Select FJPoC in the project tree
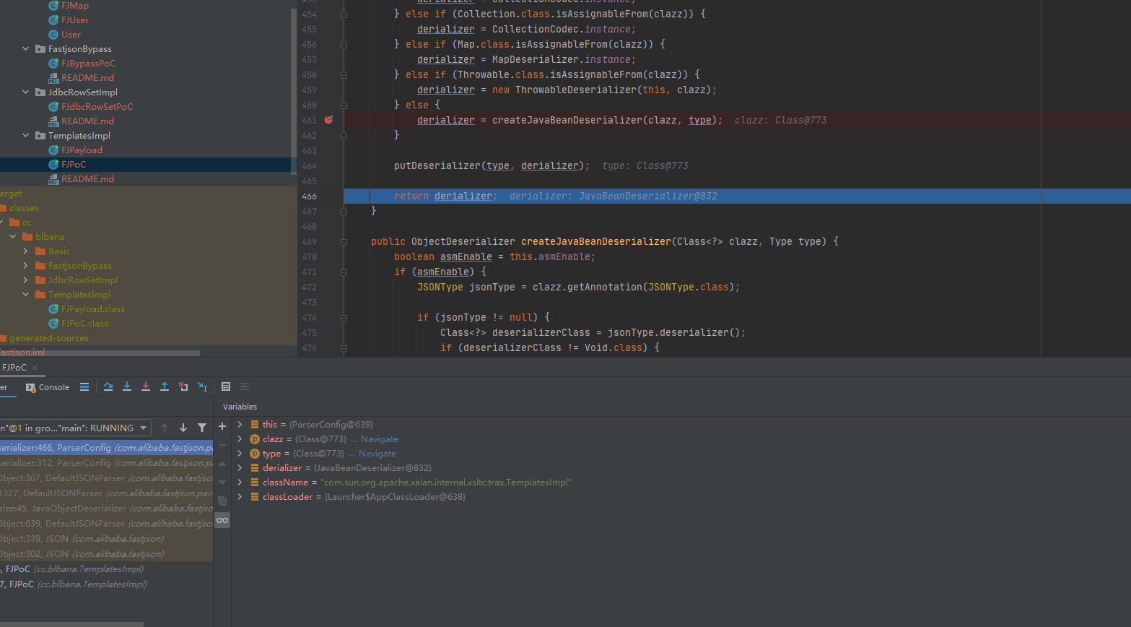The height and width of the screenshot is (627, 1131). (x=74, y=165)
